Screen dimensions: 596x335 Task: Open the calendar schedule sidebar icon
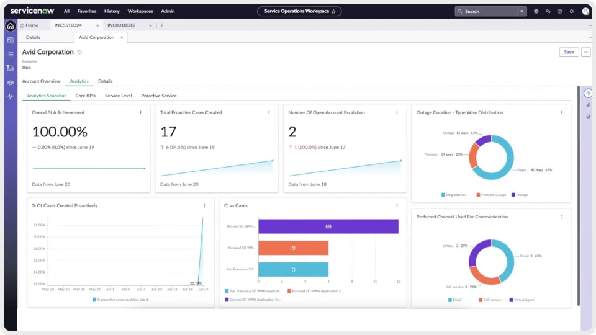coord(11,40)
